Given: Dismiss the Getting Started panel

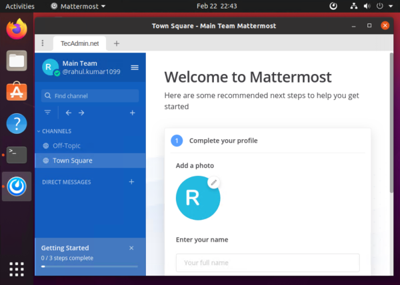Looking at the screenshot, I should click(131, 248).
